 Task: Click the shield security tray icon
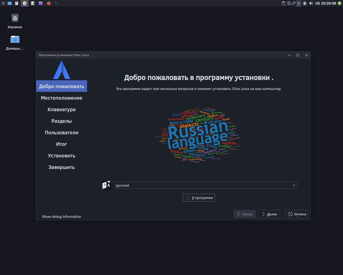289,3
